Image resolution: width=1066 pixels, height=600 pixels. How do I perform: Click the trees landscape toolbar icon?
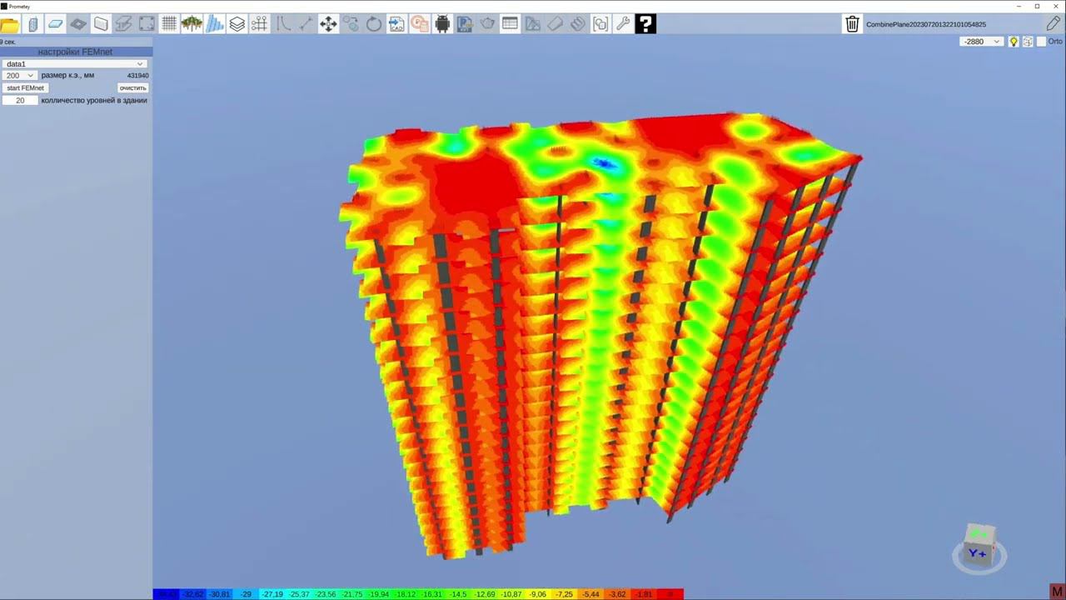point(192,24)
